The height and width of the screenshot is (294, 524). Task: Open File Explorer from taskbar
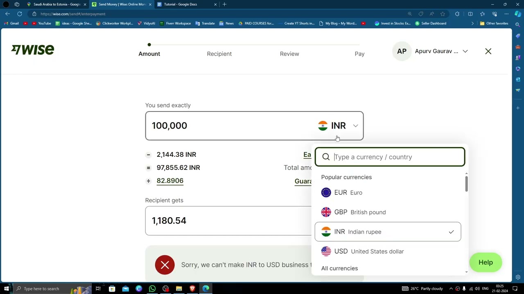click(x=179, y=289)
